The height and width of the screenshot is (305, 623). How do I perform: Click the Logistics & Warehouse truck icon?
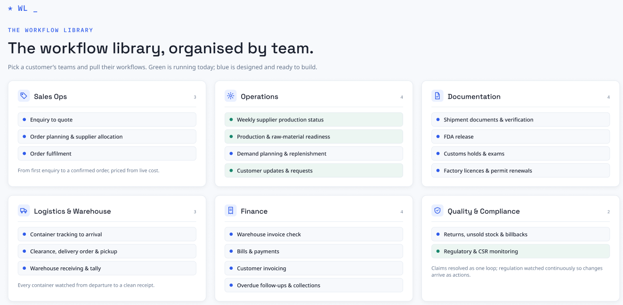(24, 211)
